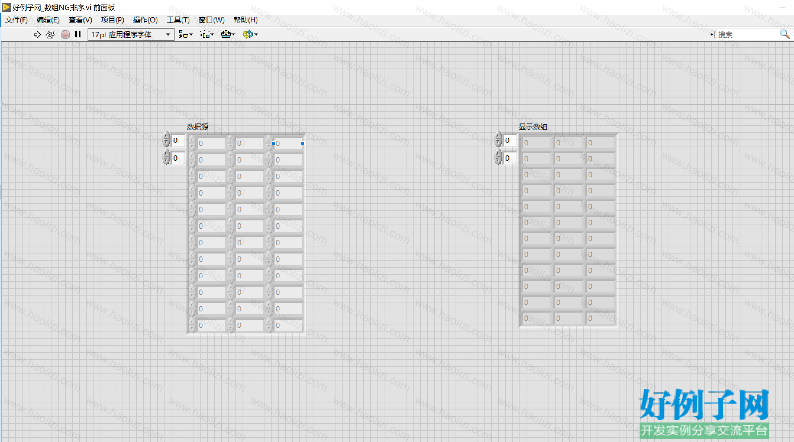Click the stepper of 数据源 first-row second cell
794x442 pixels.
[230, 143]
